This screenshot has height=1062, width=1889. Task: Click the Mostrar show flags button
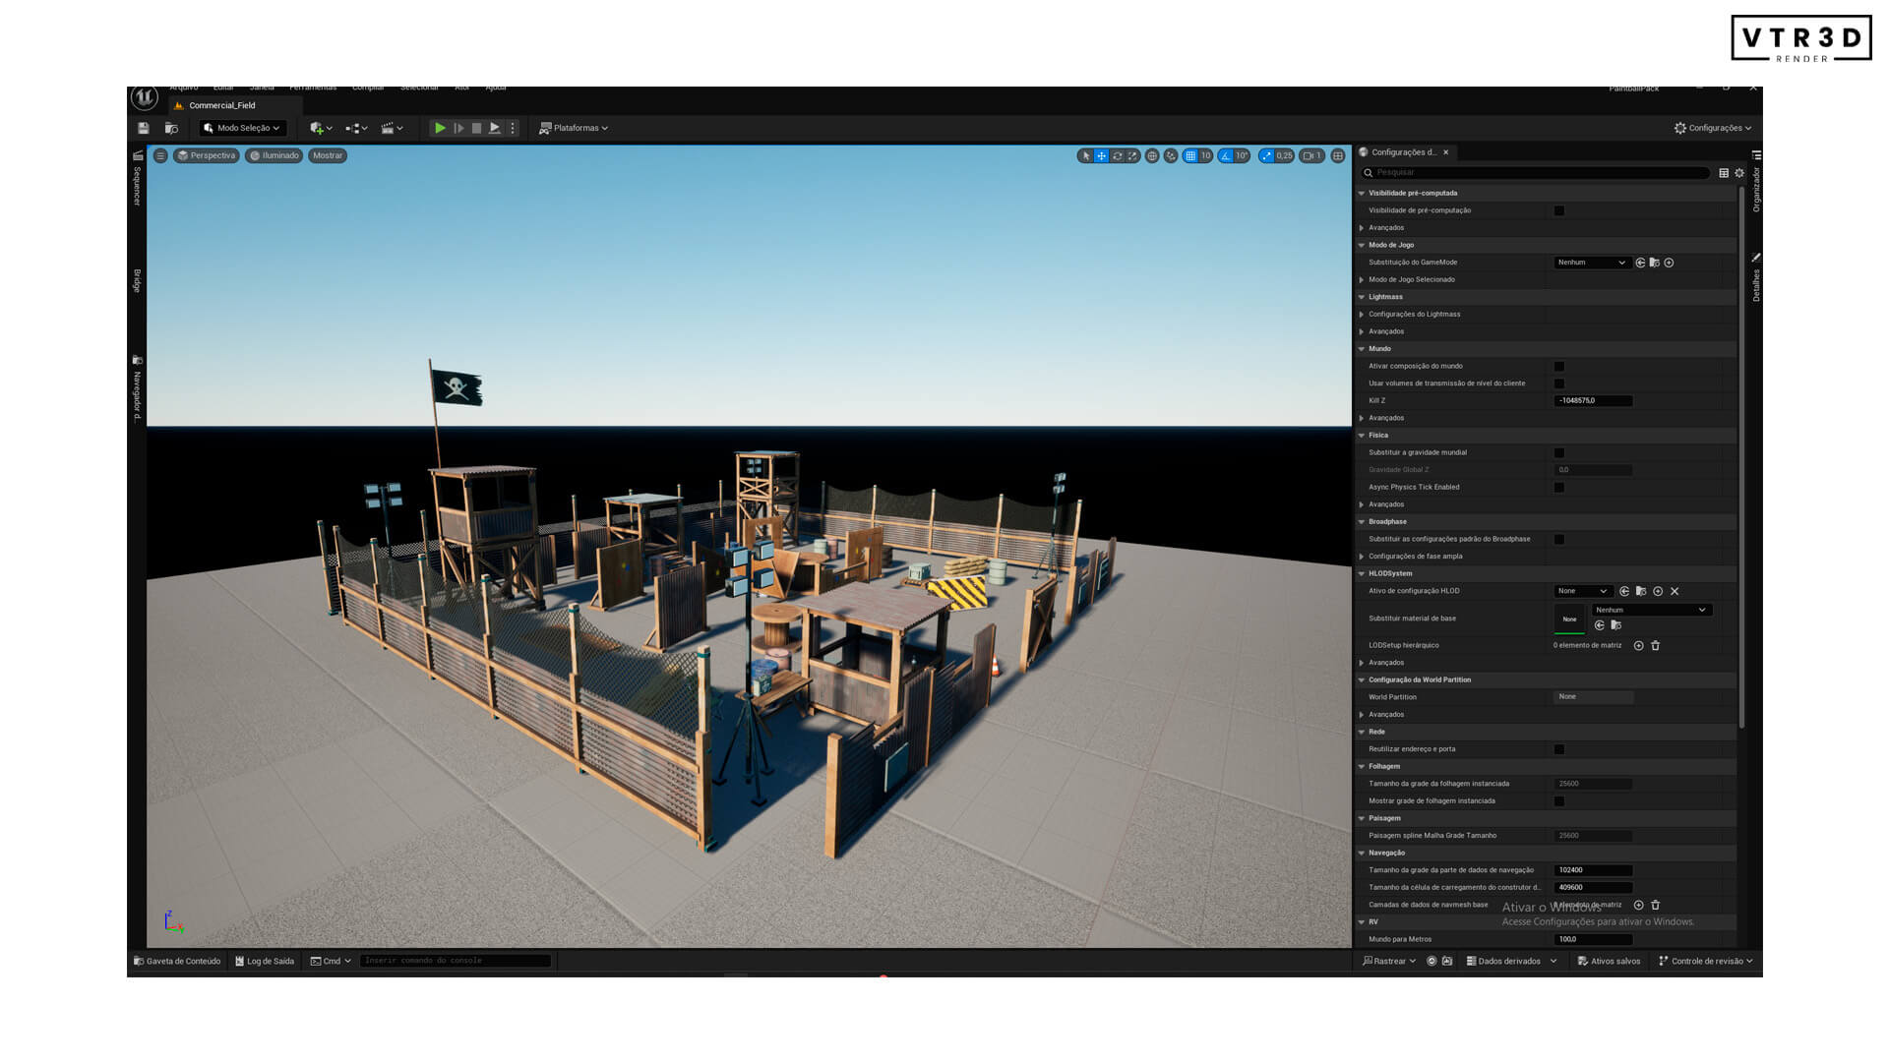tap(328, 155)
